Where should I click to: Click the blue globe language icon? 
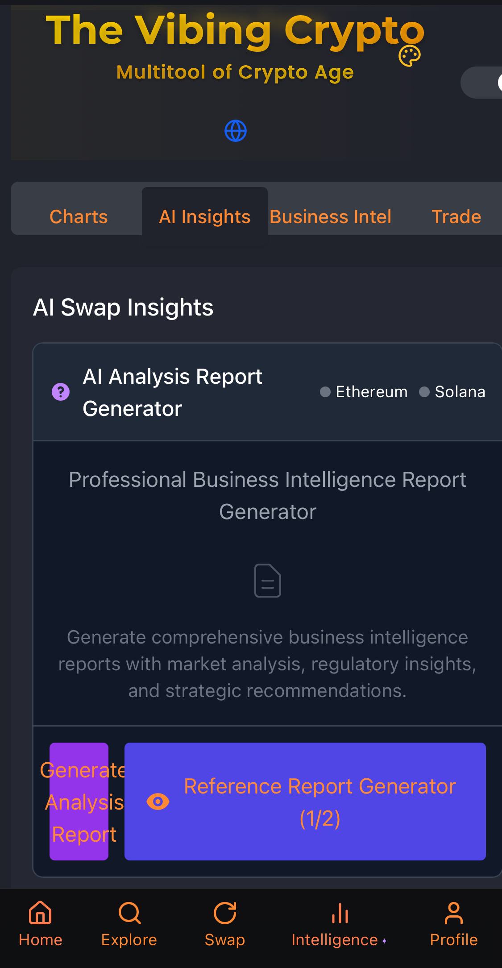pos(236,131)
